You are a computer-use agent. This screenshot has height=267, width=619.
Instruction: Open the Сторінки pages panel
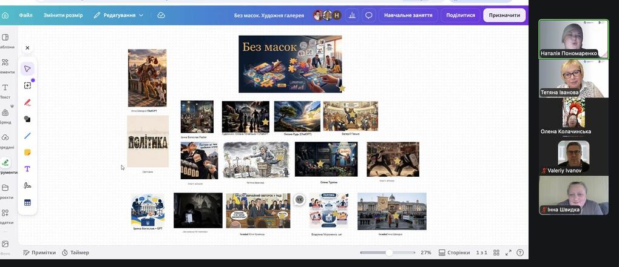455,253
